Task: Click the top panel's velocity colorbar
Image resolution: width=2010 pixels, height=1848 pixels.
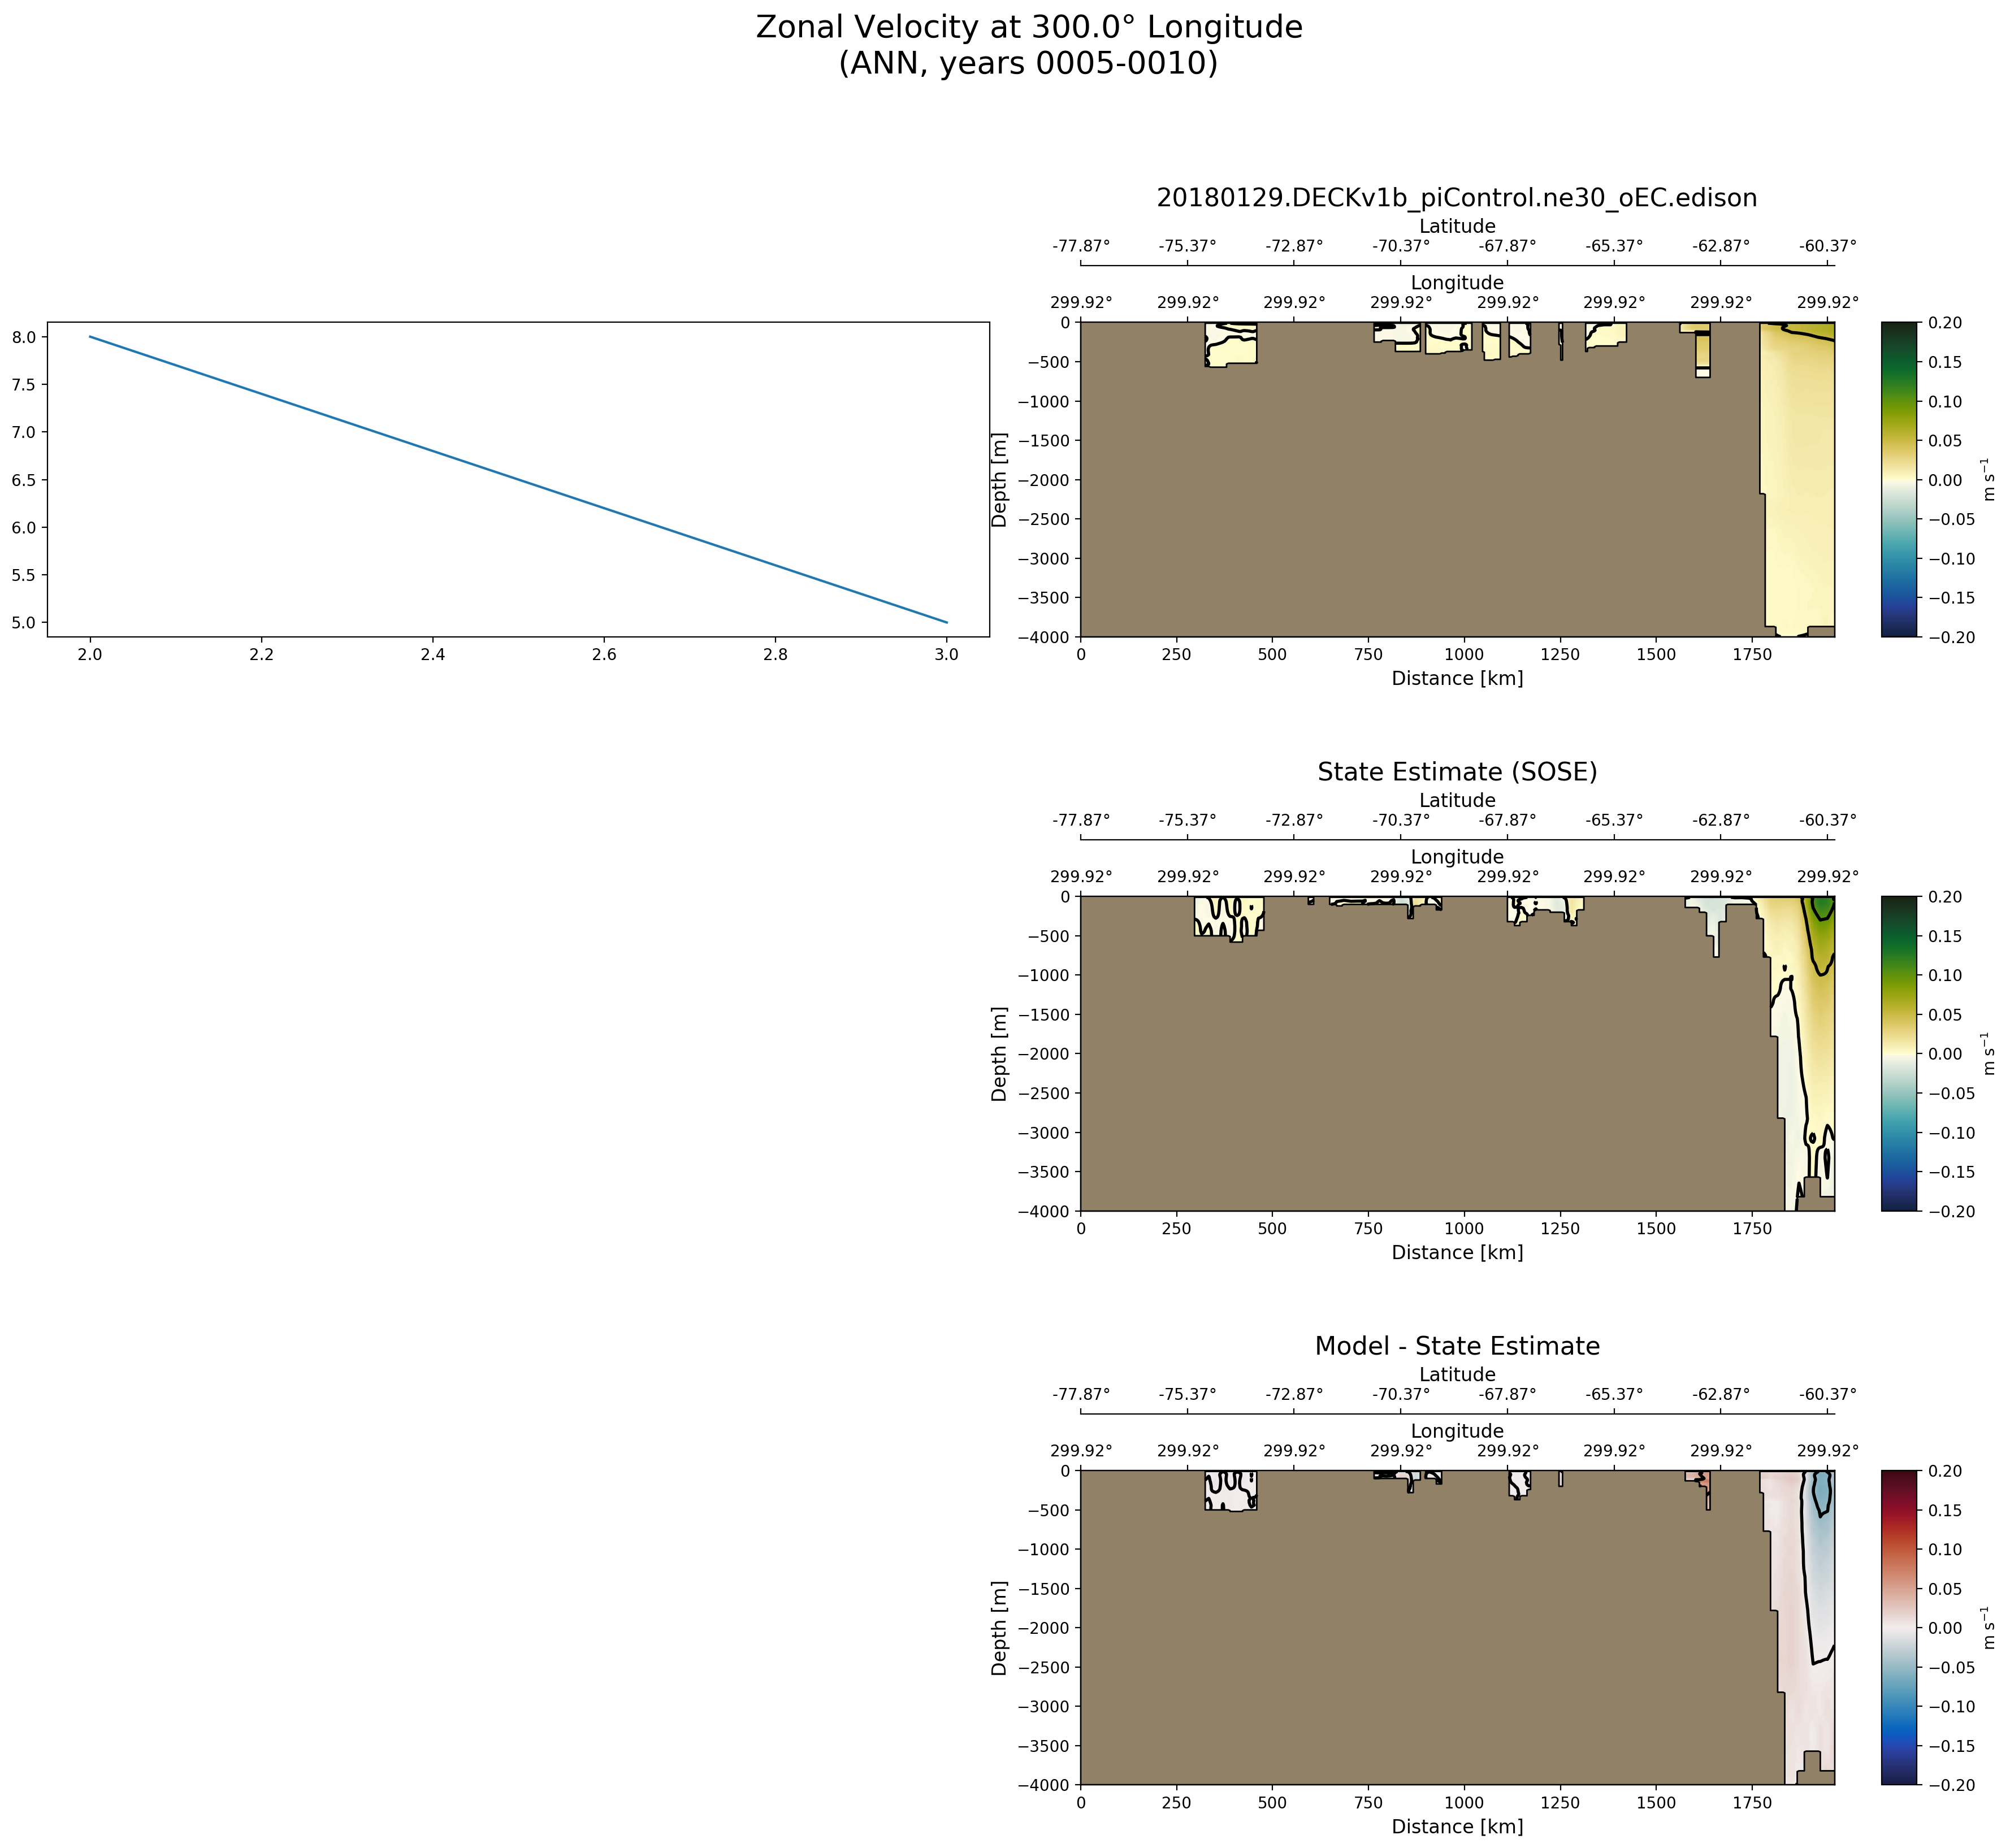Action: click(x=1899, y=479)
